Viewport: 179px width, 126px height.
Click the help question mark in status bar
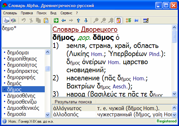(x=4, y=121)
